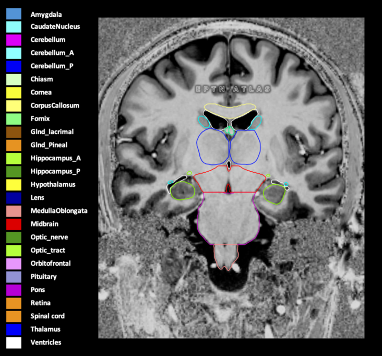Select the Hypothalamus yellow swatch
The width and height of the screenshot is (382, 356).
point(14,185)
